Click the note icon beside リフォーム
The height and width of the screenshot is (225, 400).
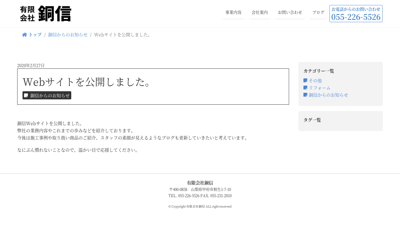305,88
